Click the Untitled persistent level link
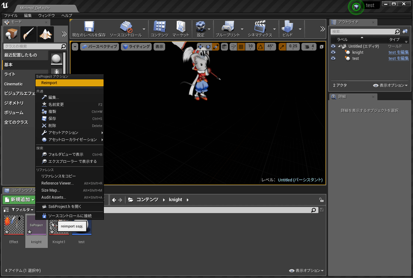413x278 pixels. [x=300, y=180]
